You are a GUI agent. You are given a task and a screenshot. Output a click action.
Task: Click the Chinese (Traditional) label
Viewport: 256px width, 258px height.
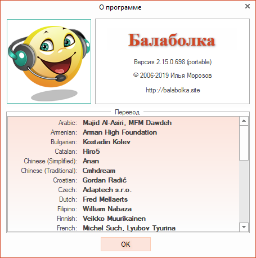tap(49, 171)
